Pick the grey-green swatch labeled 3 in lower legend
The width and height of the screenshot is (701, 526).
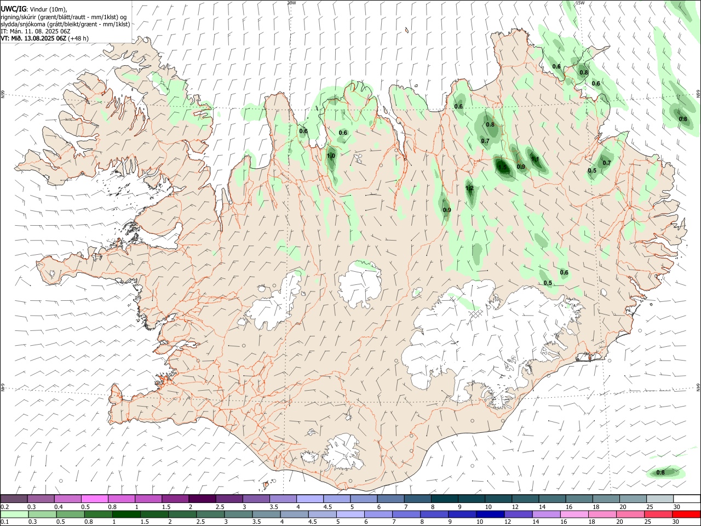point(238,514)
